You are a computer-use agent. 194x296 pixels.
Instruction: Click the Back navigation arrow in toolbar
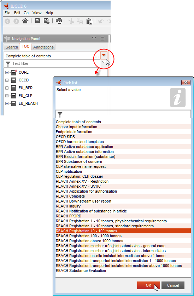pos(7,21)
